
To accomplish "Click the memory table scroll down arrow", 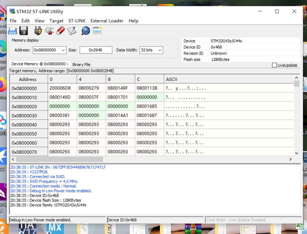I will [297, 153].
